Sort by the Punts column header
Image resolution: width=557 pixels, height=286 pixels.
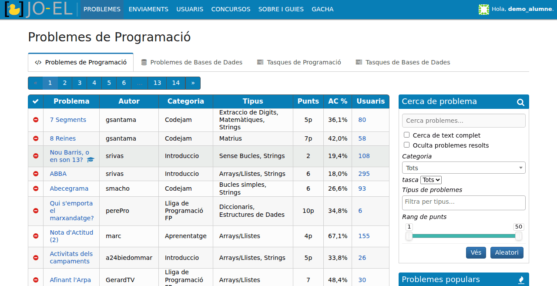coord(308,101)
